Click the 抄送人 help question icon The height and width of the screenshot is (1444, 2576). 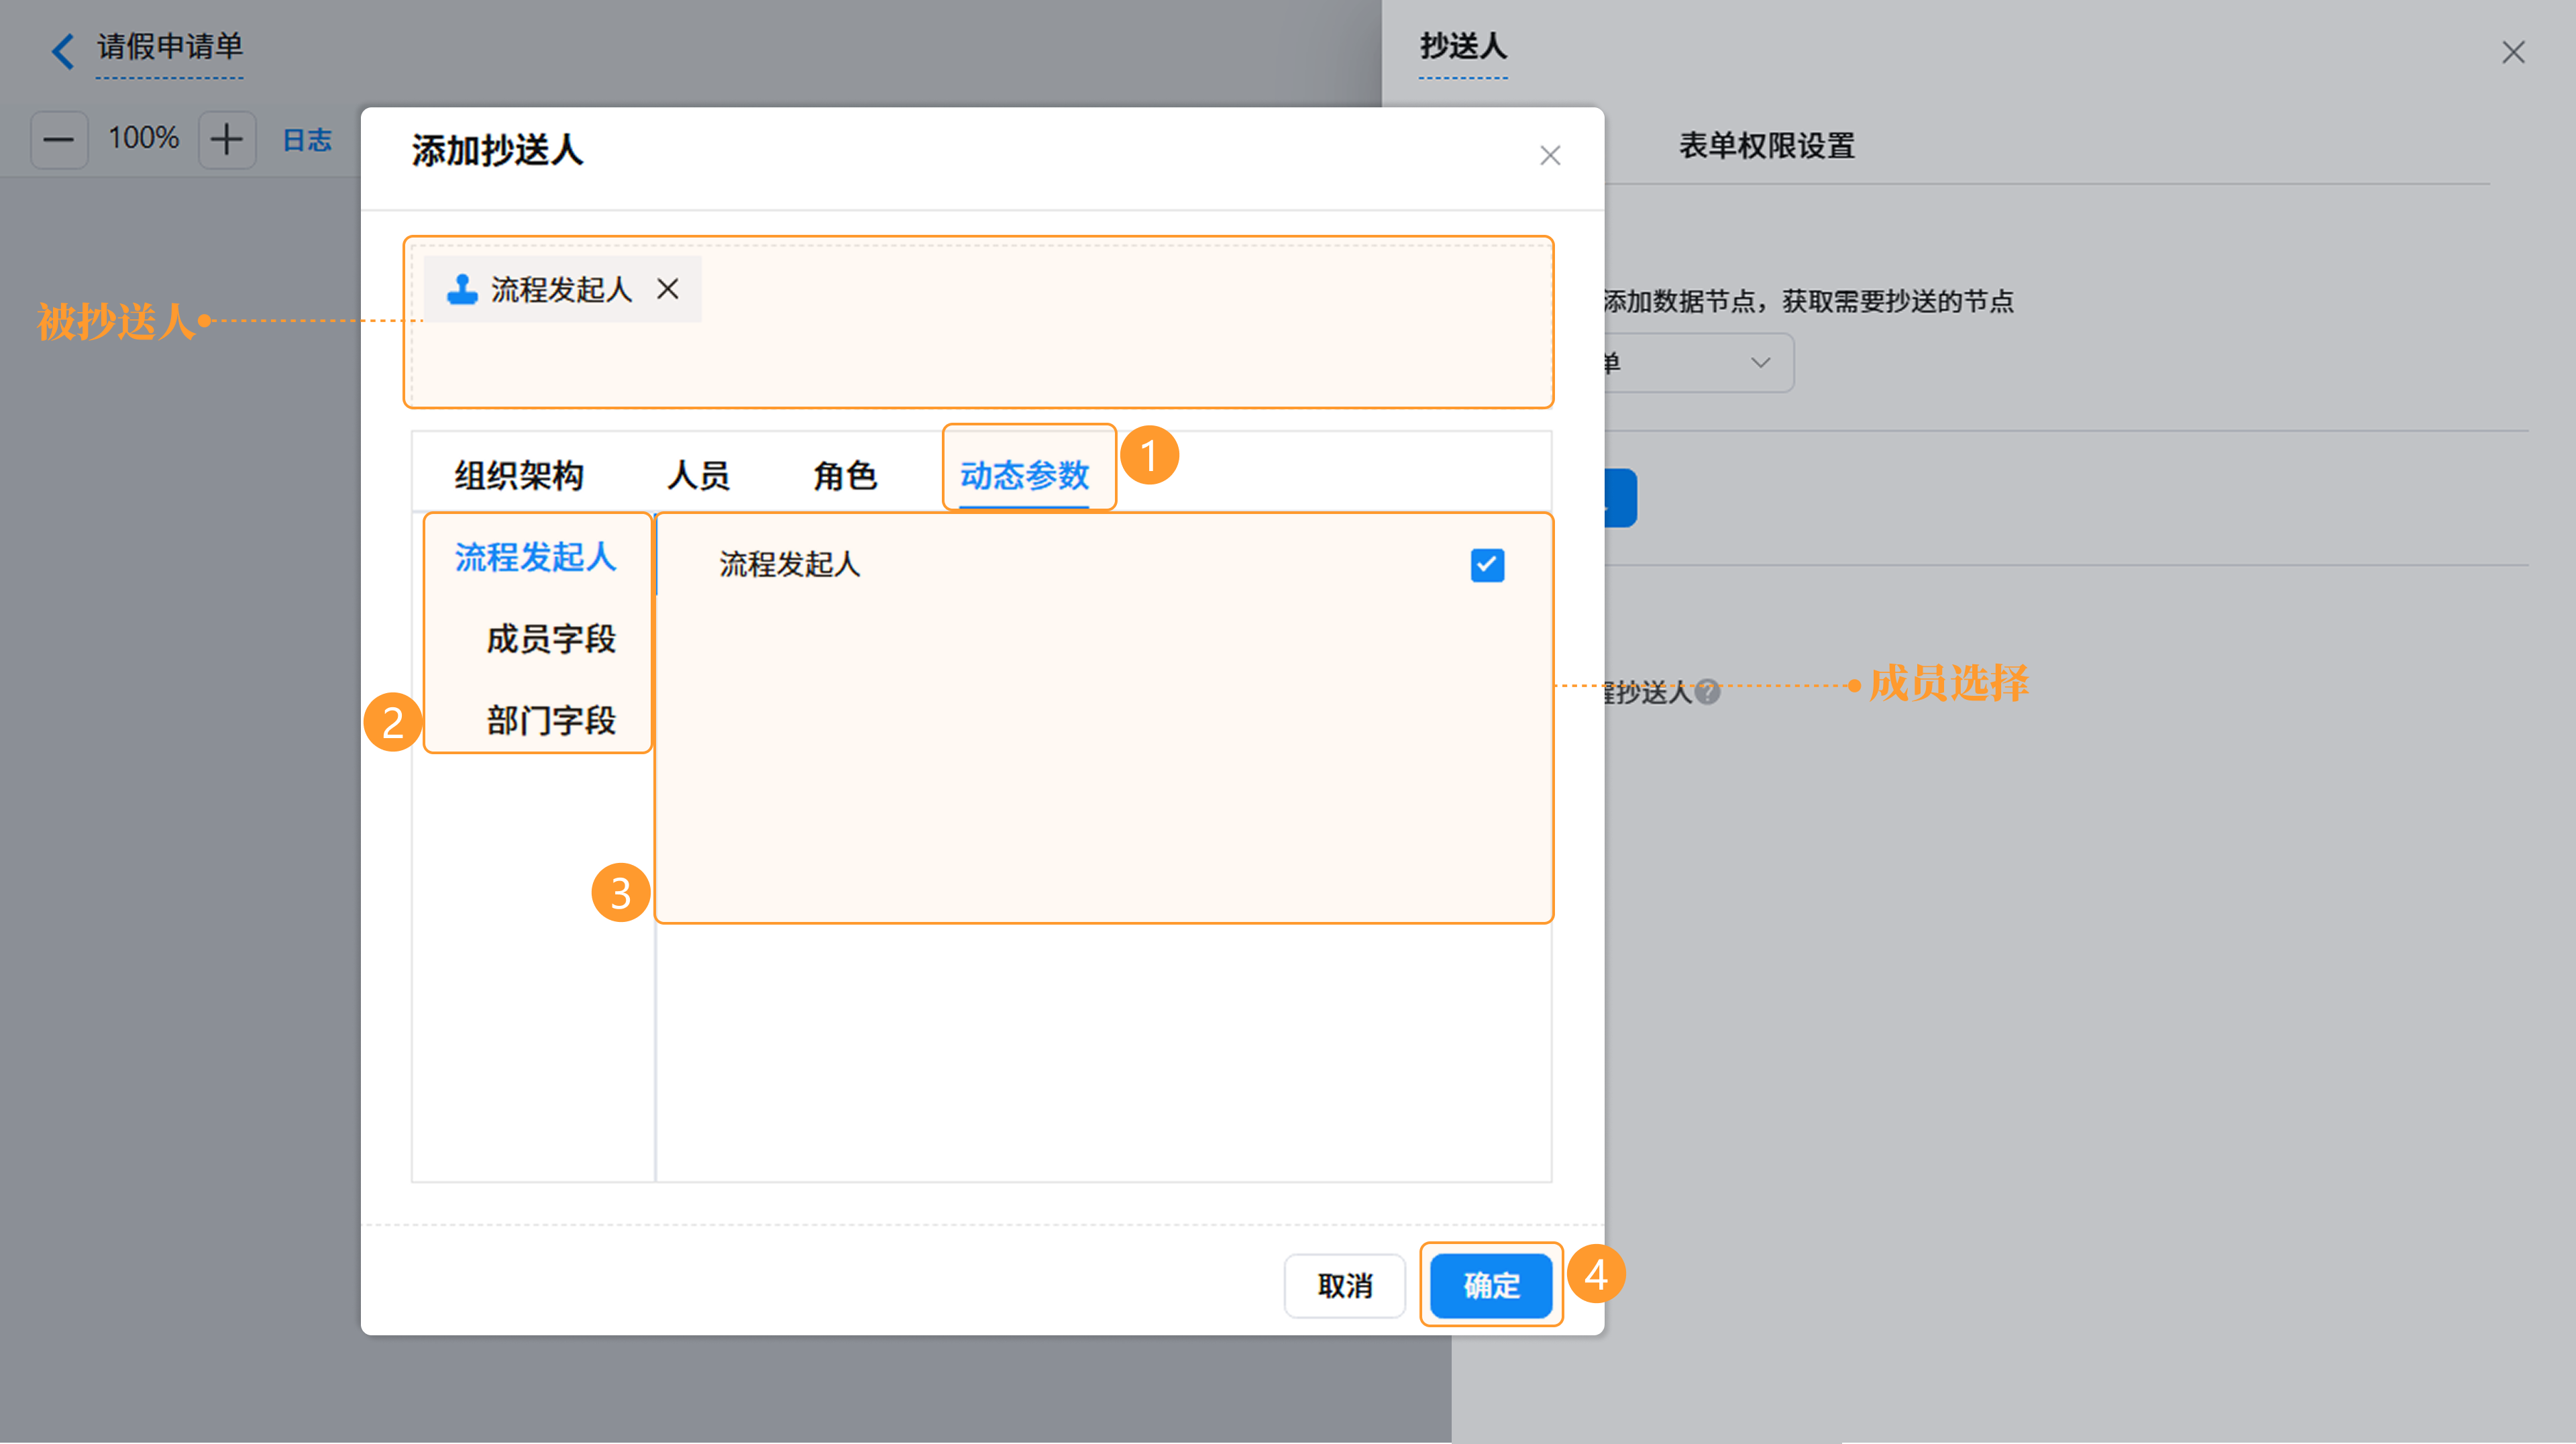coord(1708,692)
